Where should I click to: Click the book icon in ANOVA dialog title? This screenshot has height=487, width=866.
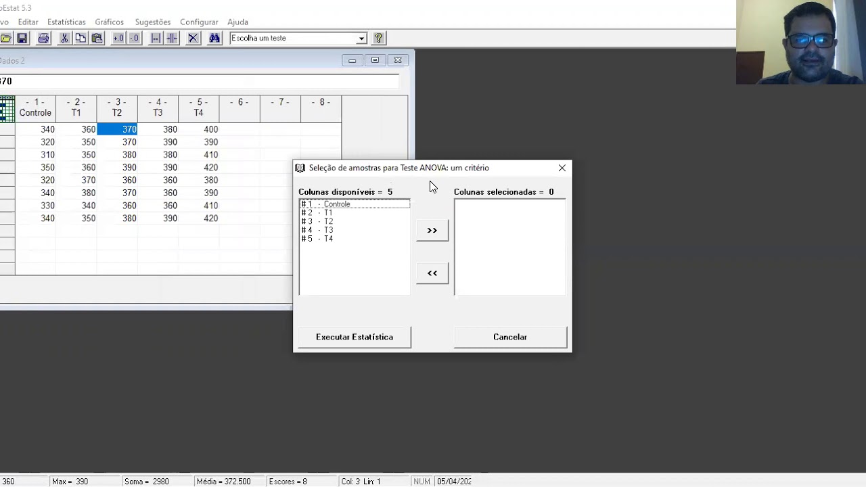[x=300, y=168]
